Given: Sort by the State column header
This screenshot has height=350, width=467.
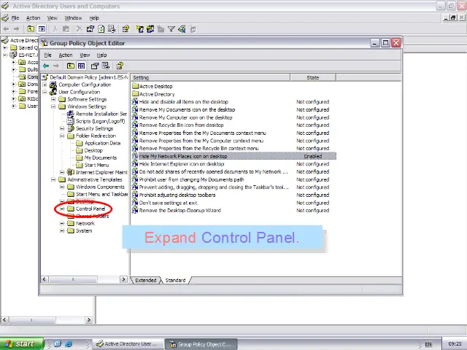Looking at the screenshot, I should 313,78.
